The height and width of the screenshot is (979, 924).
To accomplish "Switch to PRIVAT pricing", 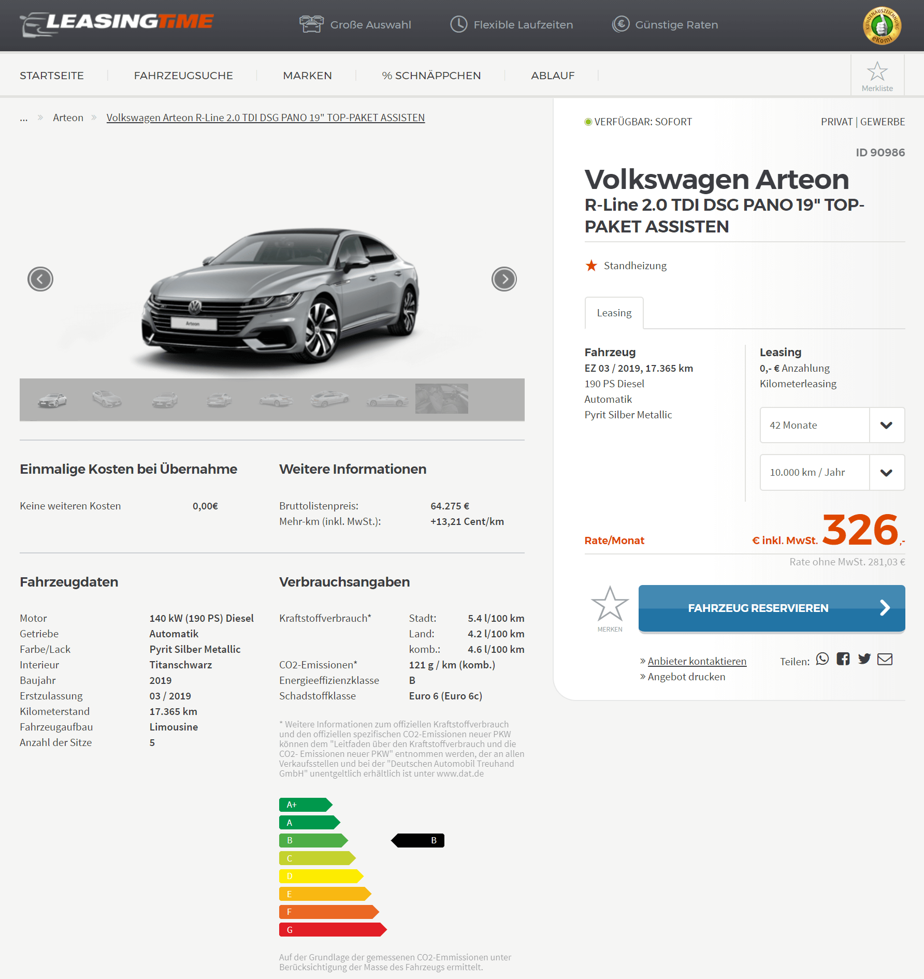I will coord(836,122).
